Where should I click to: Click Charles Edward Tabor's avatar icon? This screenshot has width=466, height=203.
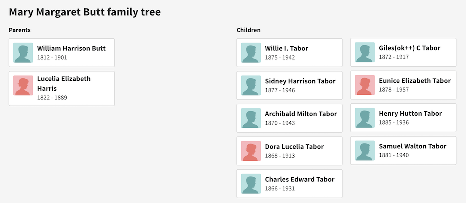click(251, 184)
